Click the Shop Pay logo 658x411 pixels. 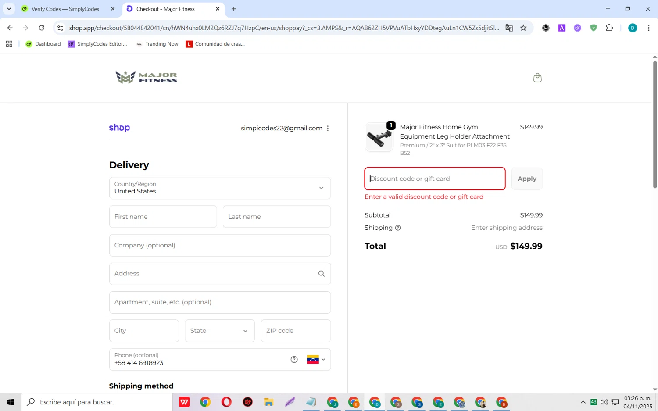[119, 128]
